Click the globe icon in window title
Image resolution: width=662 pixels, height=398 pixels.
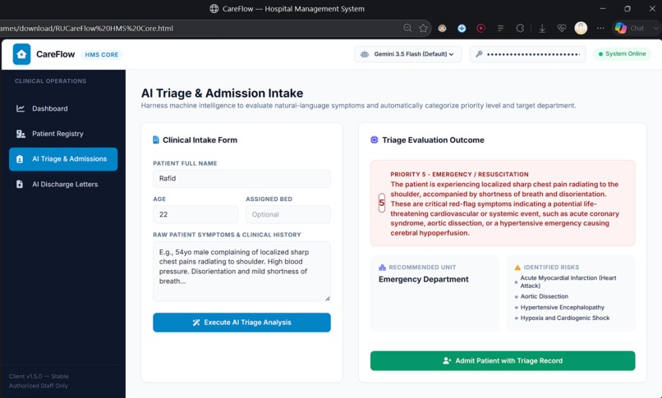tap(214, 9)
